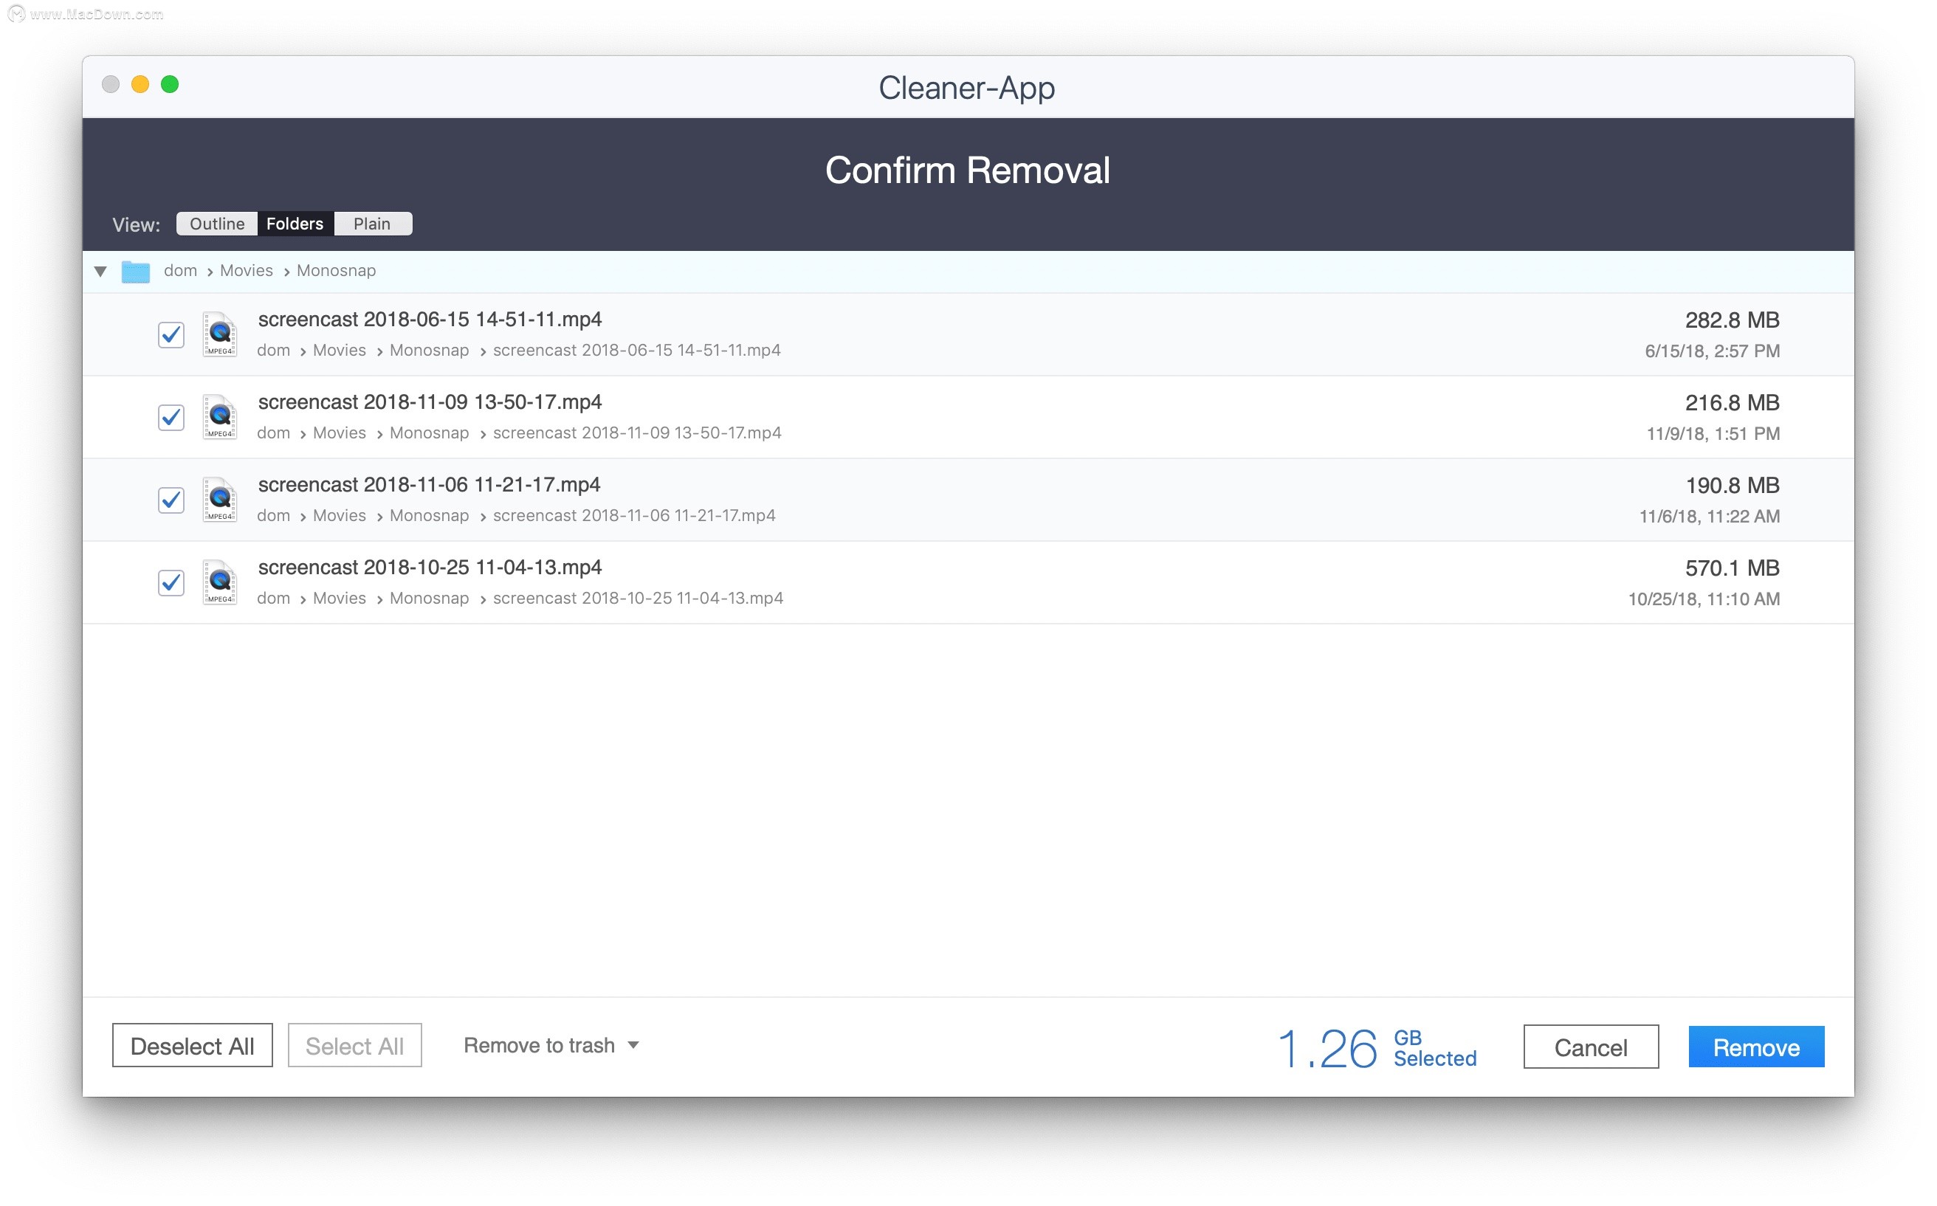Select file name screencast 2018-11-09 13-50-17.mp4
Viewport: 1937px width, 1206px height.
point(430,403)
